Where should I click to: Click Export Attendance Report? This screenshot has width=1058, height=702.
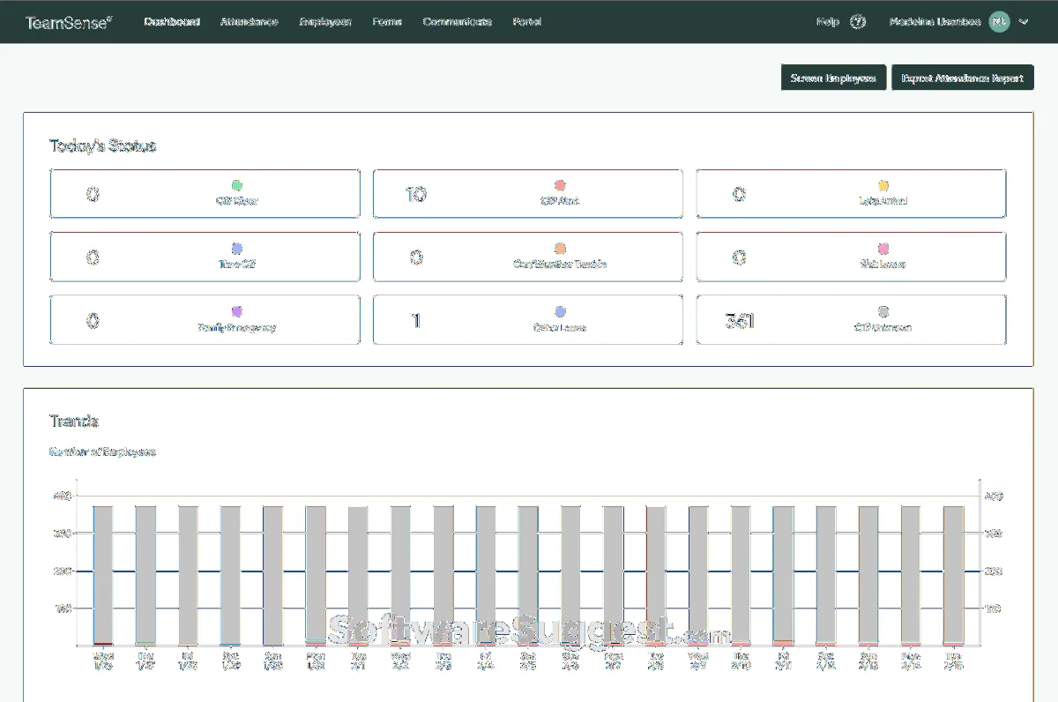point(962,78)
